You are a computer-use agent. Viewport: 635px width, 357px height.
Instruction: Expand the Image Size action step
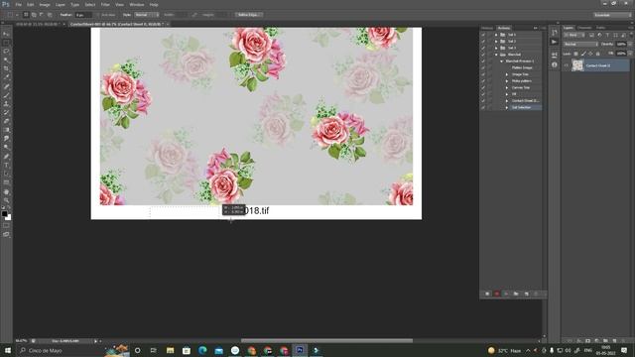pos(507,74)
